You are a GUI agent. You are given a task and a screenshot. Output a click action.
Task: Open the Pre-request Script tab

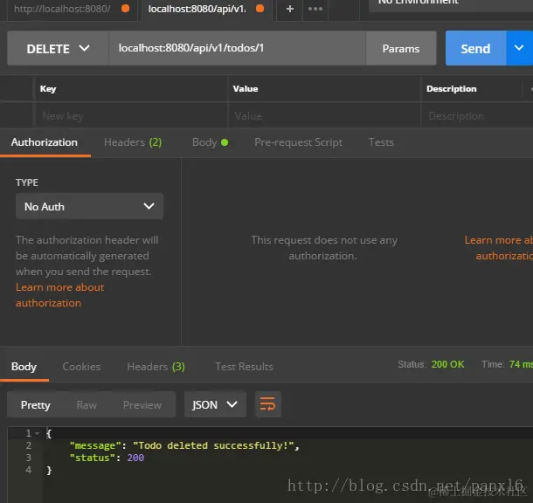click(298, 142)
